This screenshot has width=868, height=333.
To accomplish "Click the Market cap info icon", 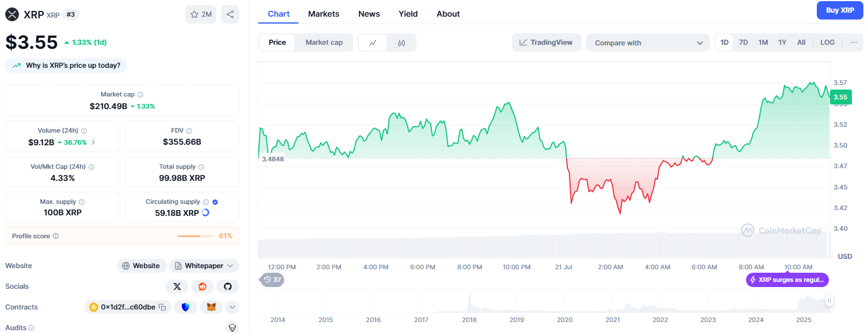I will (140, 94).
